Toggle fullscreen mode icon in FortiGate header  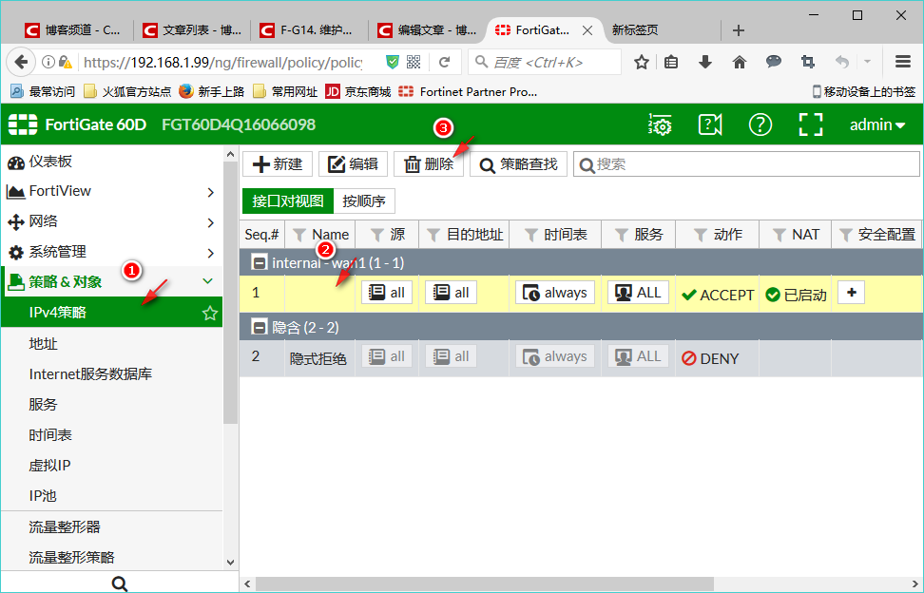point(810,124)
